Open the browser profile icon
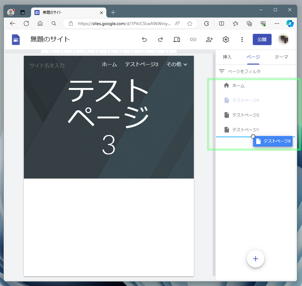 11,12
